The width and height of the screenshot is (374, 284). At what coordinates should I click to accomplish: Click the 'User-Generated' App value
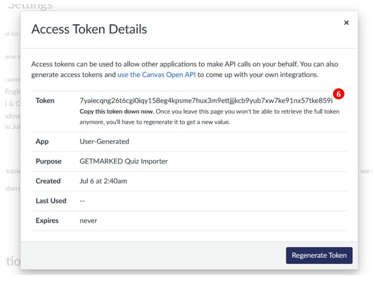[x=104, y=142]
